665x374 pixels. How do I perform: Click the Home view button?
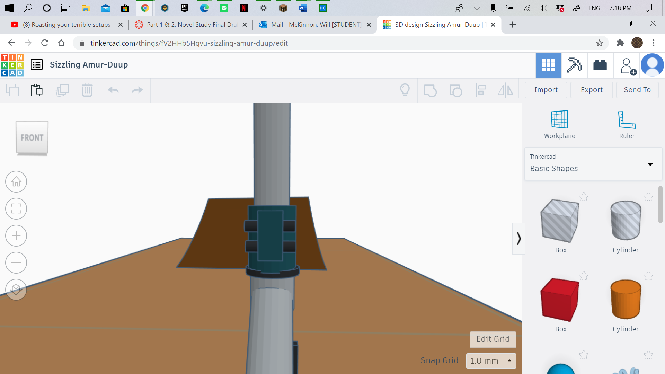[16, 181]
